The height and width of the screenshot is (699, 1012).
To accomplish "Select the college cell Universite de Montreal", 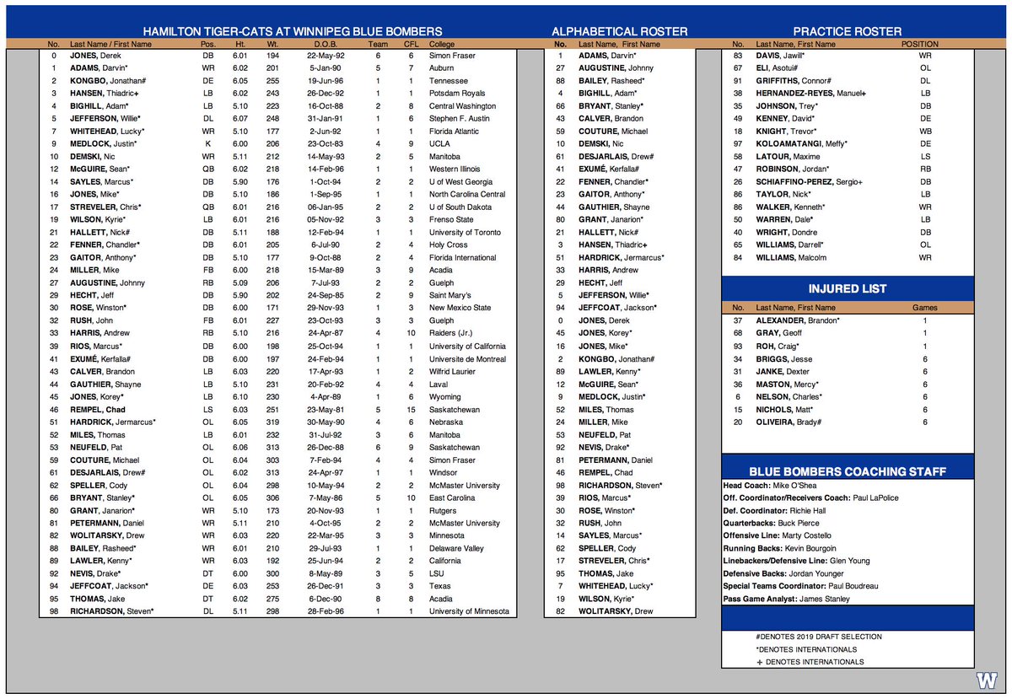I will (x=469, y=358).
